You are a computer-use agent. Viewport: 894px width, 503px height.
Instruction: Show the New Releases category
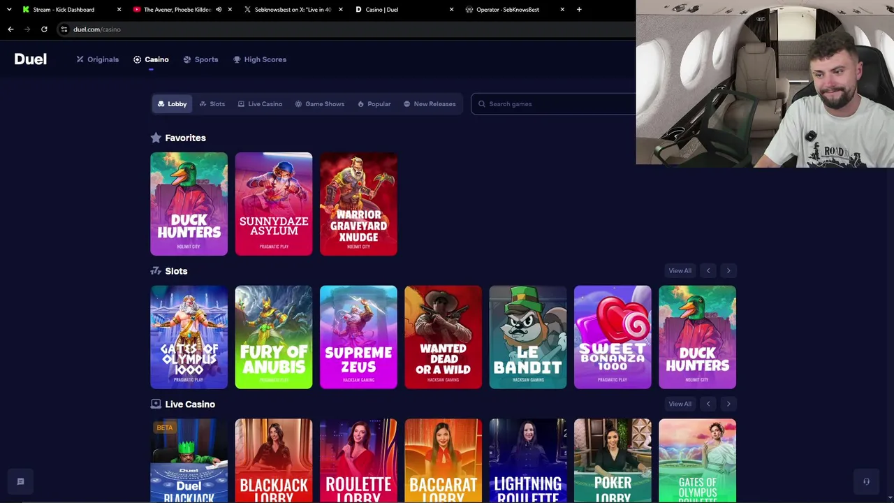[x=430, y=104]
